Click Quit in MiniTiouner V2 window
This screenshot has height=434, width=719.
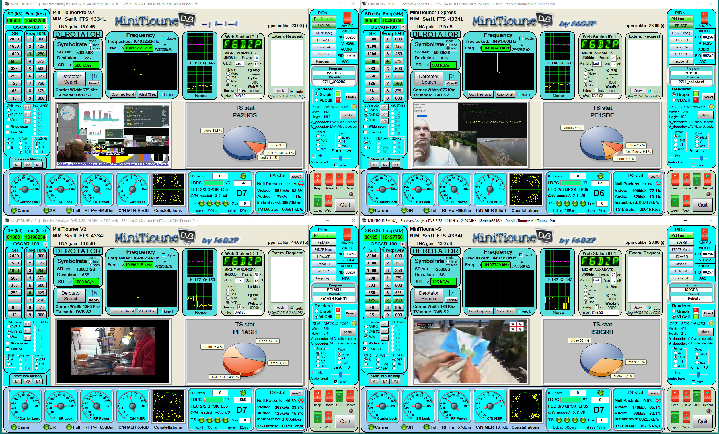345,421
